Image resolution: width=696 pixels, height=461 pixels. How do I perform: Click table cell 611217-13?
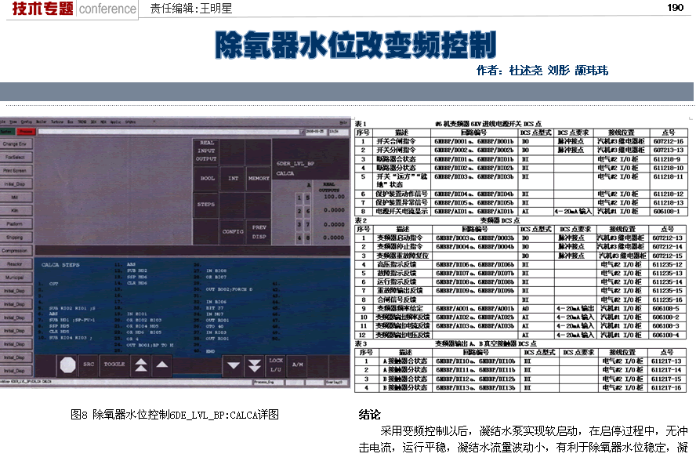[666, 361]
